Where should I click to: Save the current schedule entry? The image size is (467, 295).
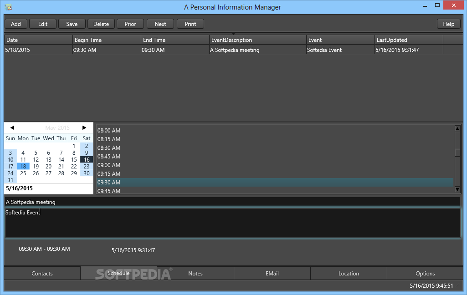pyautogui.click(x=72, y=24)
